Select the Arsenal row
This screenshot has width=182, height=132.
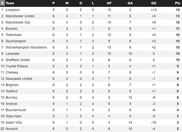click(x=91, y=104)
